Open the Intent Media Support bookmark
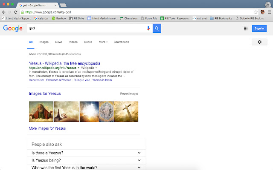This screenshot has height=170, width=273. click(16, 18)
